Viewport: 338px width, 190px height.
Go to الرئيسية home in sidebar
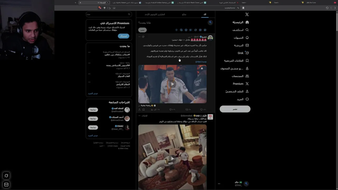point(241,22)
